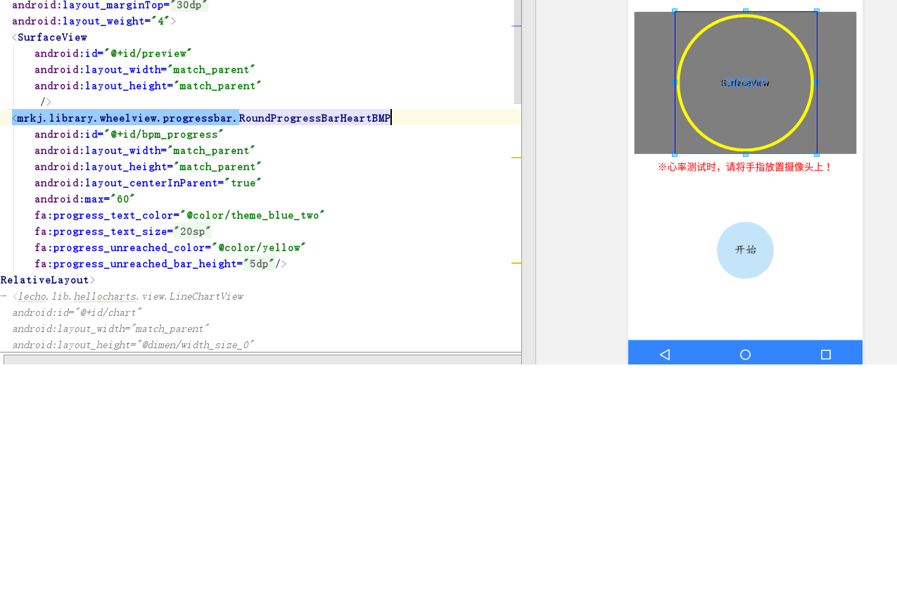Click the bottom-right selection handle in preview

[x=817, y=154]
